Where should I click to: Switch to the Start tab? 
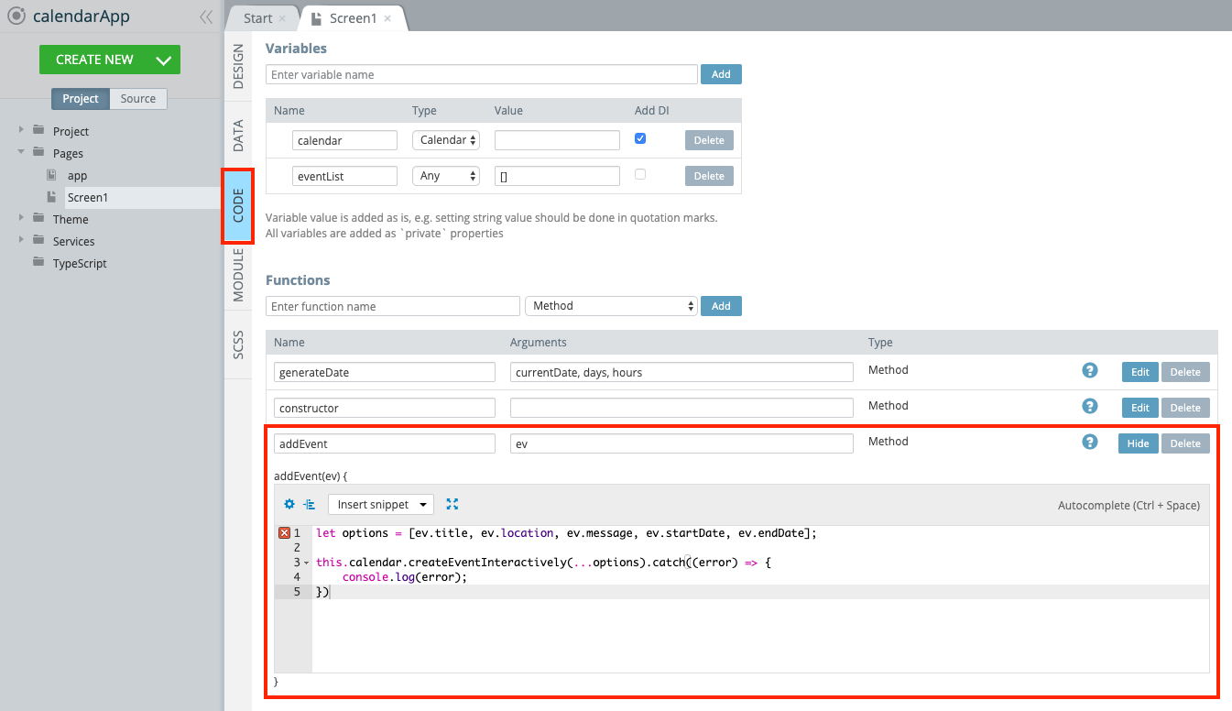coord(258,18)
